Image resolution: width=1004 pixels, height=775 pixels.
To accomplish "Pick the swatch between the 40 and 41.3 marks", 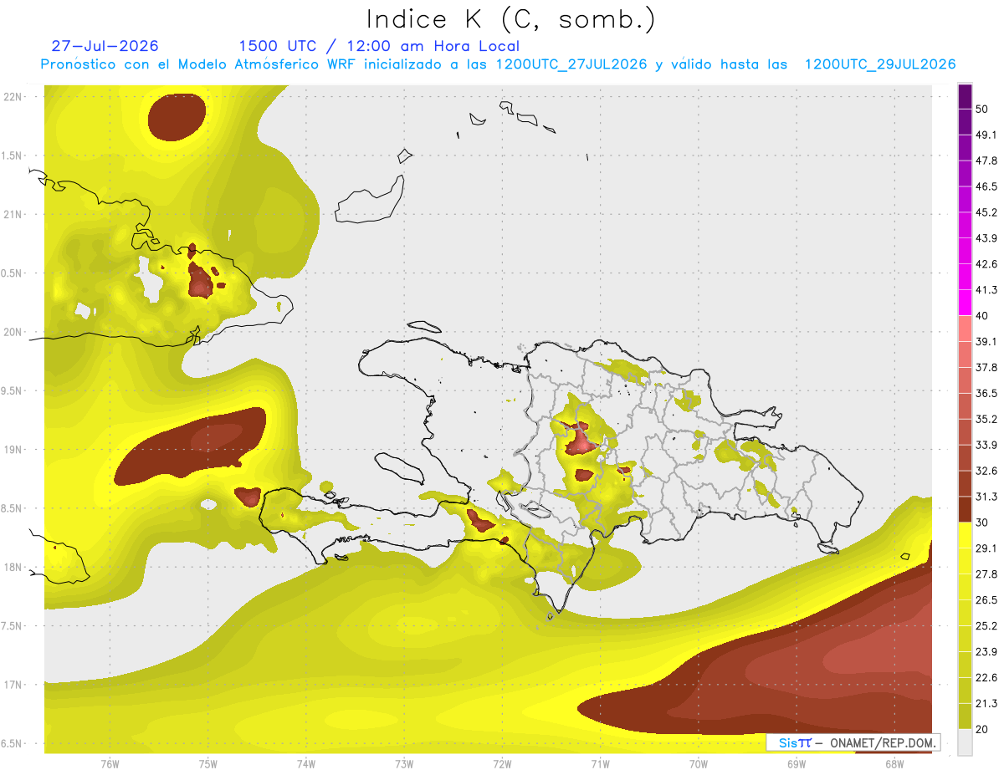I will pos(965,303).
